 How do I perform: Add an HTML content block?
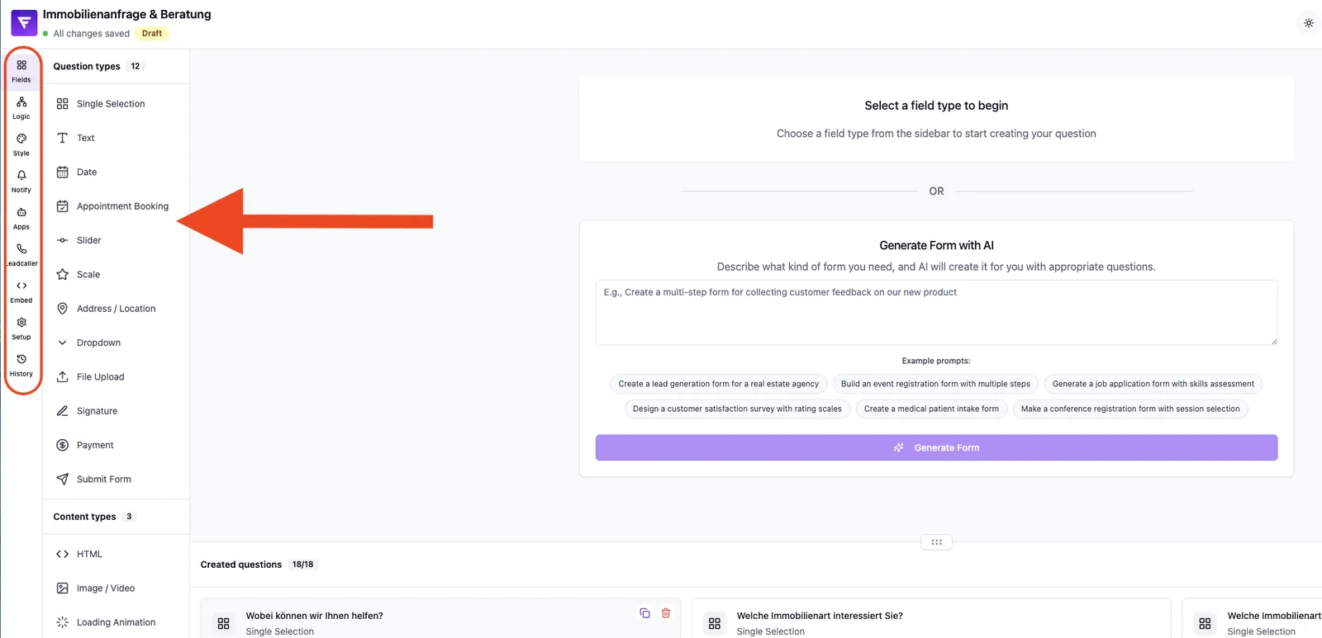click(x=116, y=554)
